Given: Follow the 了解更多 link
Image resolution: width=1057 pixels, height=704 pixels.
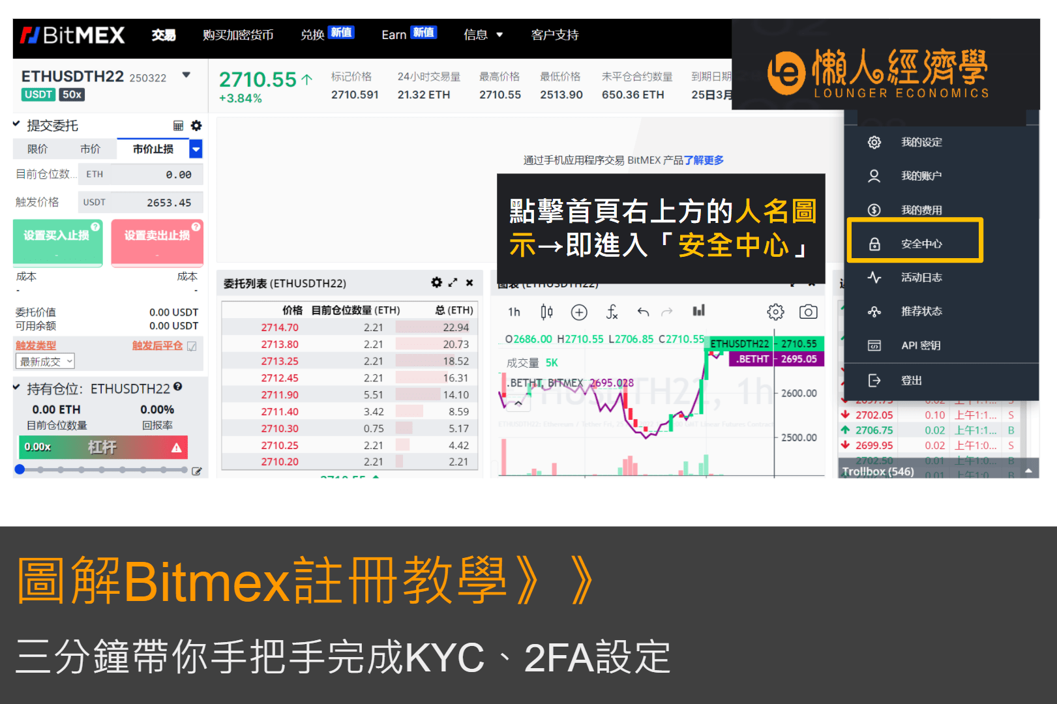Looking at the screenshot, I should [704, 160].
